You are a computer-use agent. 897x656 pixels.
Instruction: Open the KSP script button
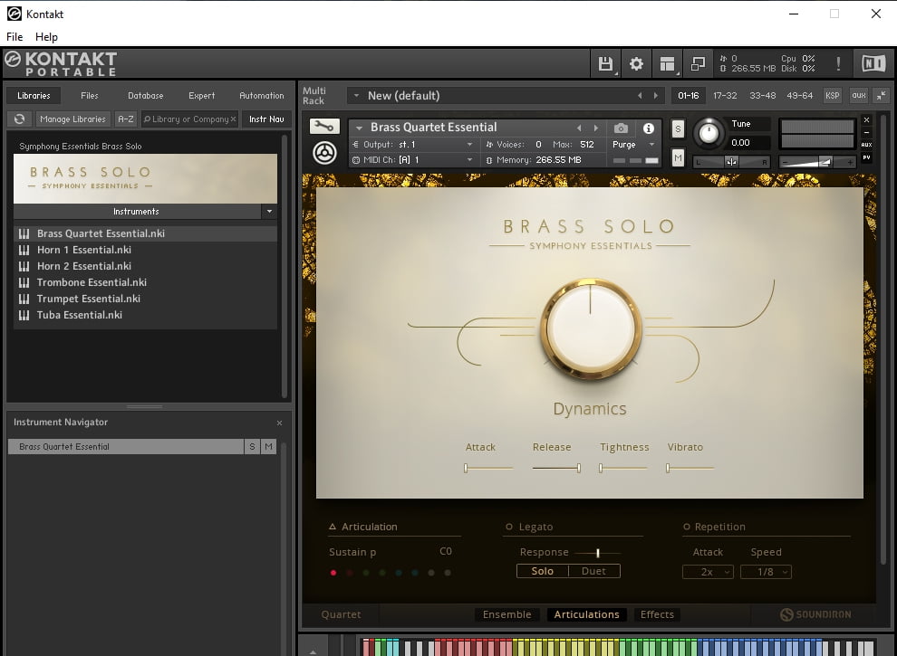coord(833,95)
